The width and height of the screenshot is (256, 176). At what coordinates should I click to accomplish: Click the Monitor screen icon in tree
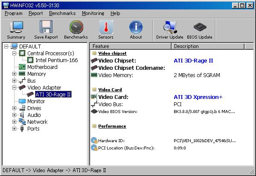click(22, 101)
